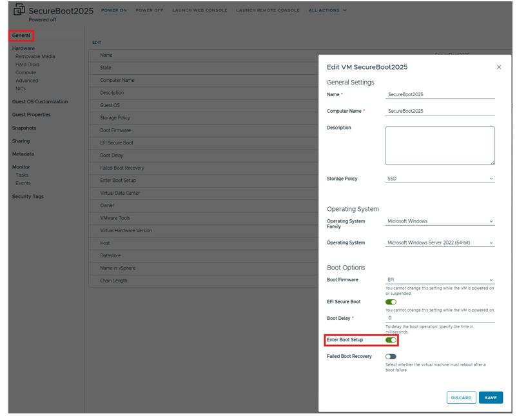Open NICs section
The image size is (517, 416).
pos(21,88)
